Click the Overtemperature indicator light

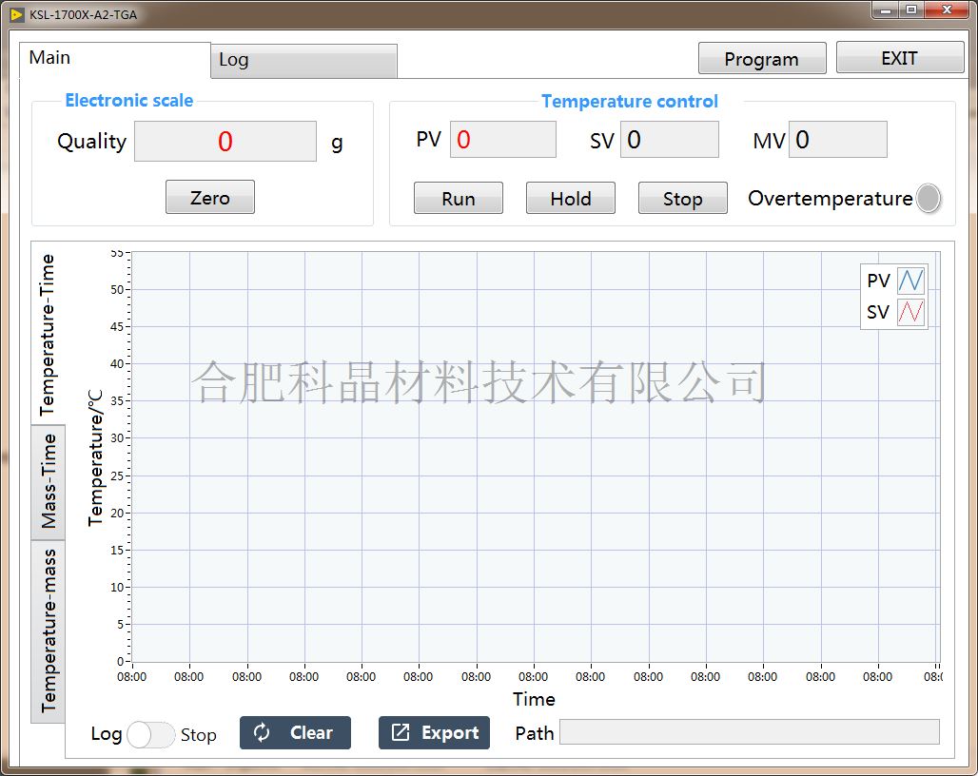point(928,198)
